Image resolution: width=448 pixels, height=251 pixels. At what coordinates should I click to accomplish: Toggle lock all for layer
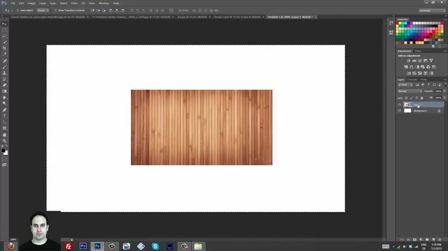(x=422, y=98)
